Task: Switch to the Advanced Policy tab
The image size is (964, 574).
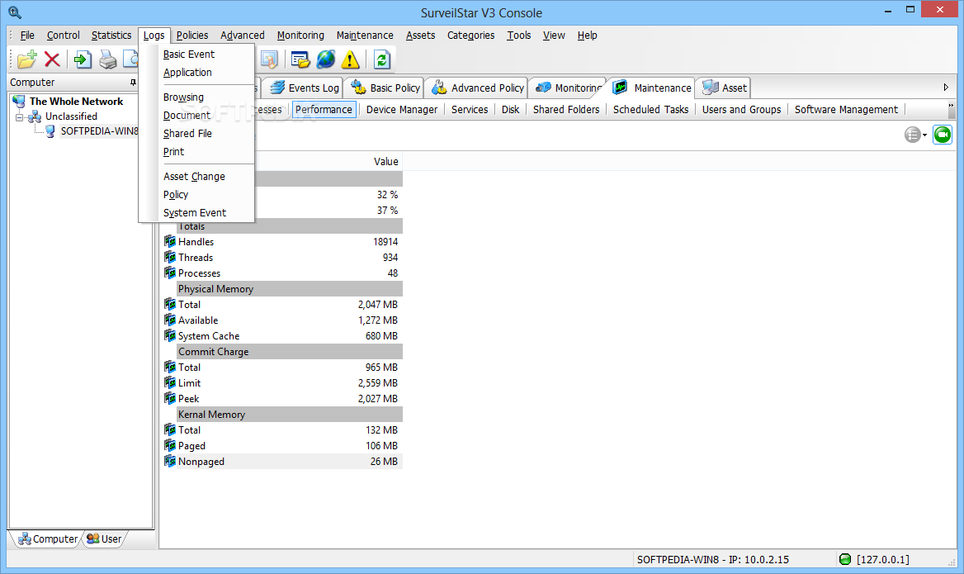Action: [478, 88]
